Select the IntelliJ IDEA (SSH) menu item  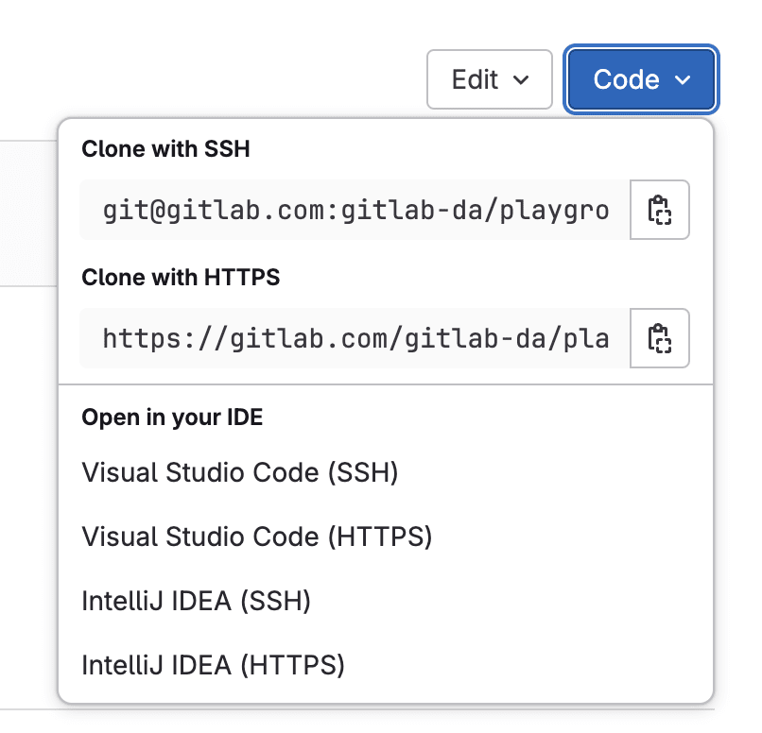(x=196, y=601)
